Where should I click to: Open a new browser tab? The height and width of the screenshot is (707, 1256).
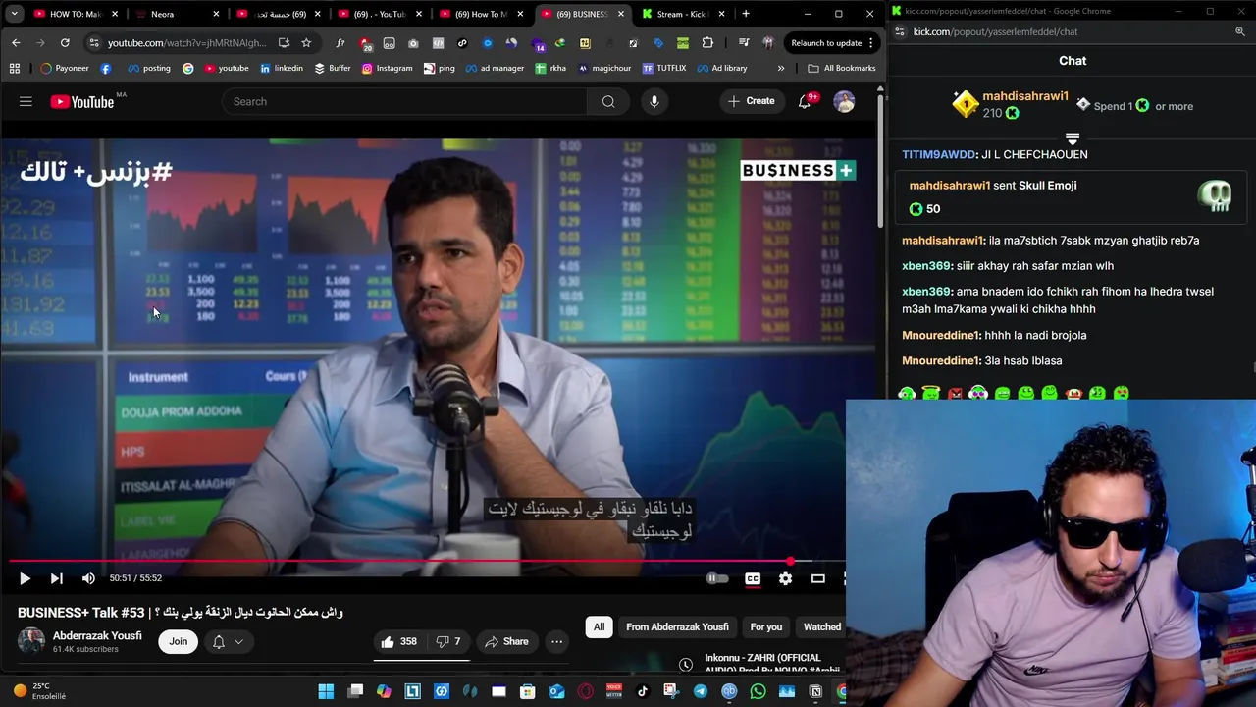click(746, 14)
